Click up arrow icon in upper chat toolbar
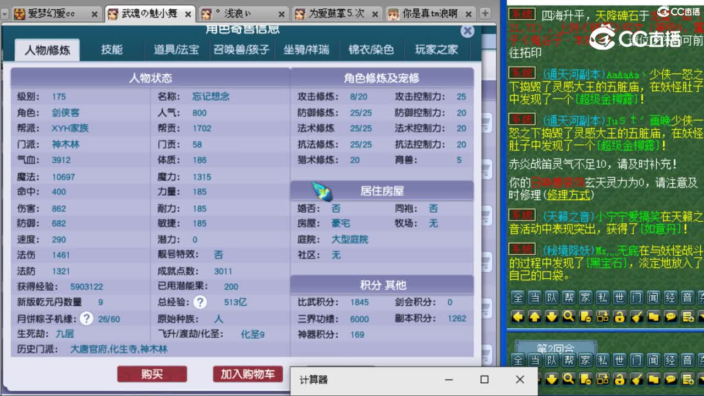704x396 pixels. 535,316
